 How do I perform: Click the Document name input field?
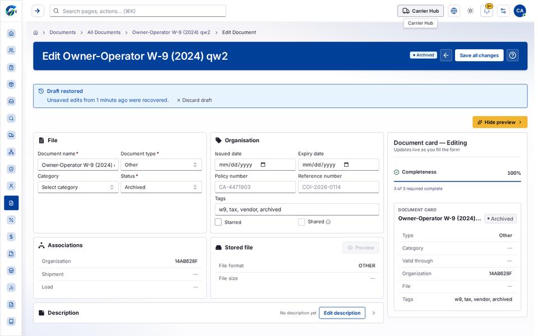point(78,165)
